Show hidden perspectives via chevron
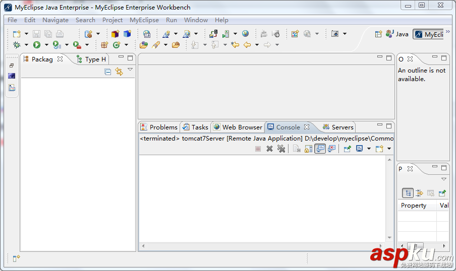Screen dimensions: 456x271 point(448,32)
